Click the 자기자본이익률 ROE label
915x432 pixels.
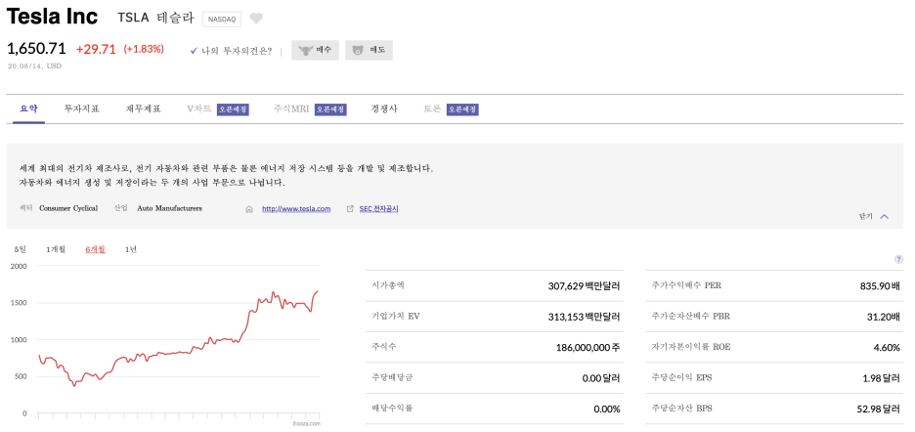tap(690, 347)
